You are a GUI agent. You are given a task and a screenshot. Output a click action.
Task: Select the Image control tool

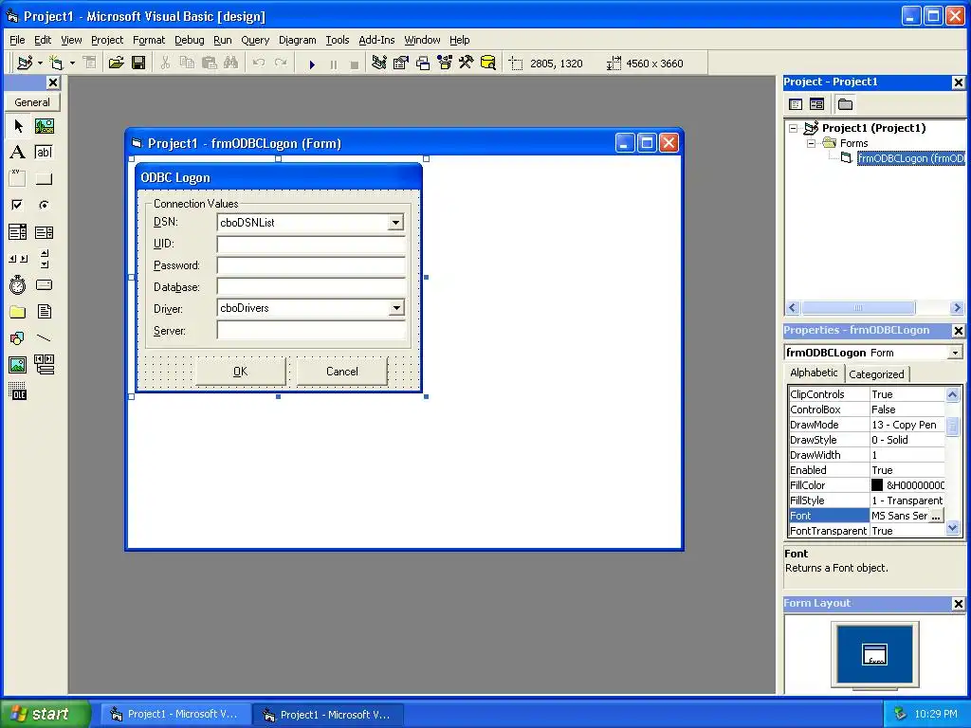(x=18, y=365)
